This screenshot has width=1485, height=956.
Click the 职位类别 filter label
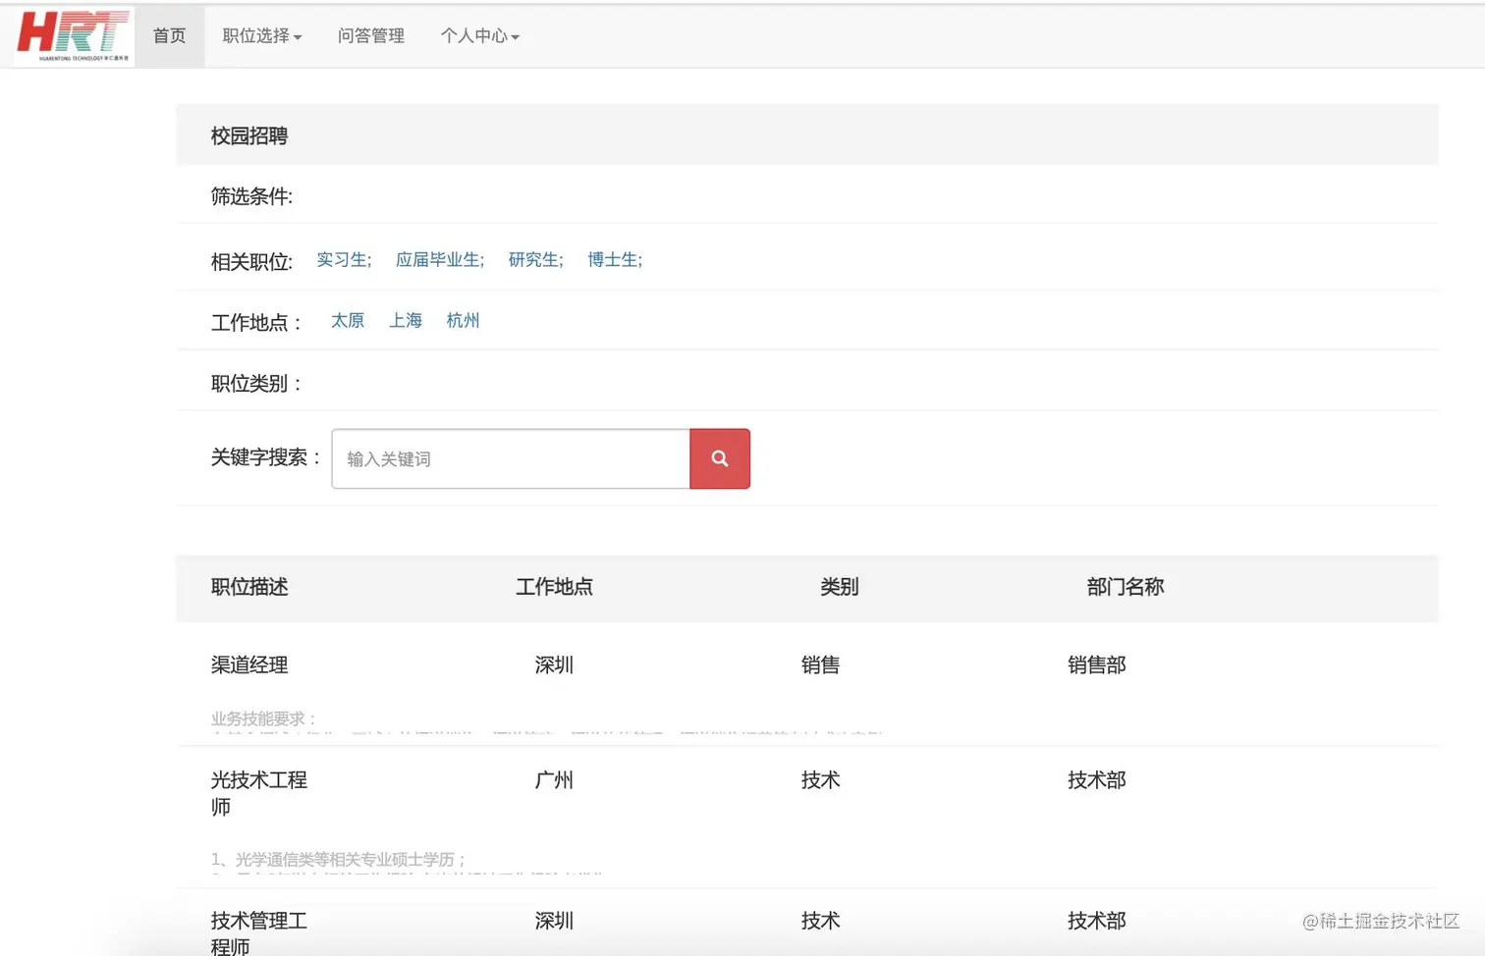(256, 384)
